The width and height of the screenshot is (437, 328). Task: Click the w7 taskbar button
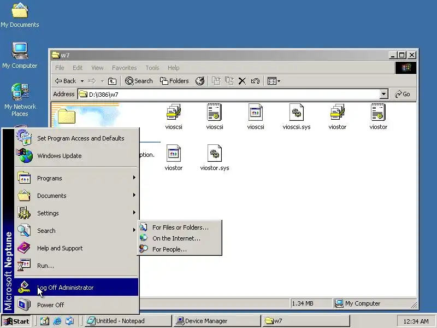point(306,321)
